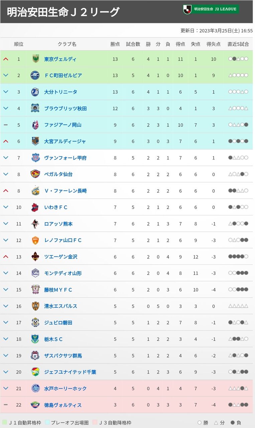Open the 清水エスパルス club link
Screen dimensions: 255x428
pos(60,306)
